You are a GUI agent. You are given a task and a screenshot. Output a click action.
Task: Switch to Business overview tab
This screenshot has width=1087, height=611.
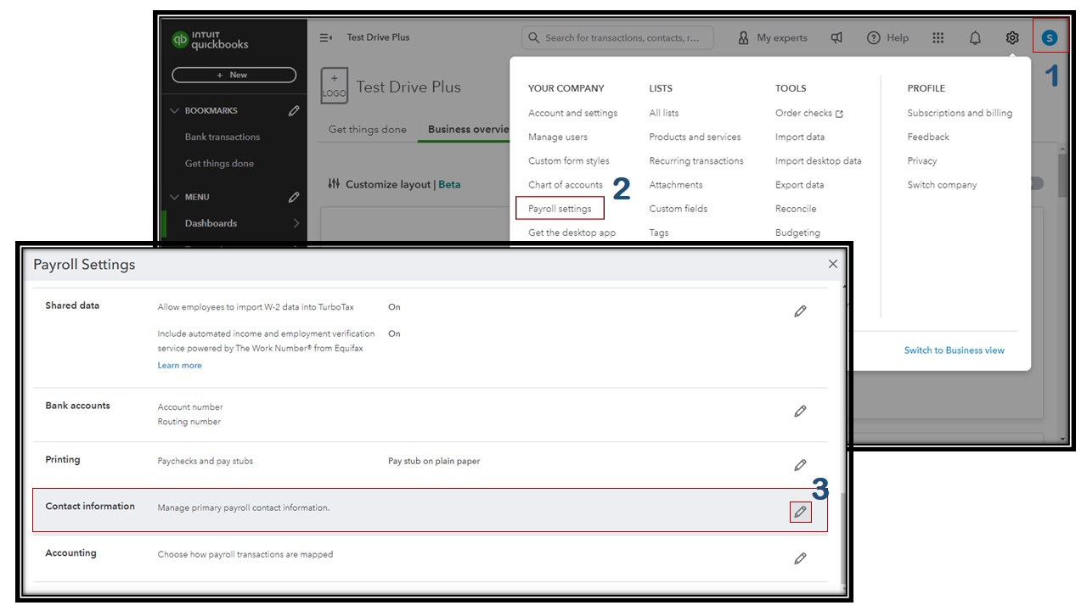[468, 129]
